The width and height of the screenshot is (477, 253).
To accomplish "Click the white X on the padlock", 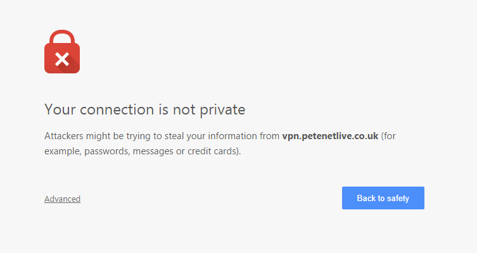I will click(62, 59).
